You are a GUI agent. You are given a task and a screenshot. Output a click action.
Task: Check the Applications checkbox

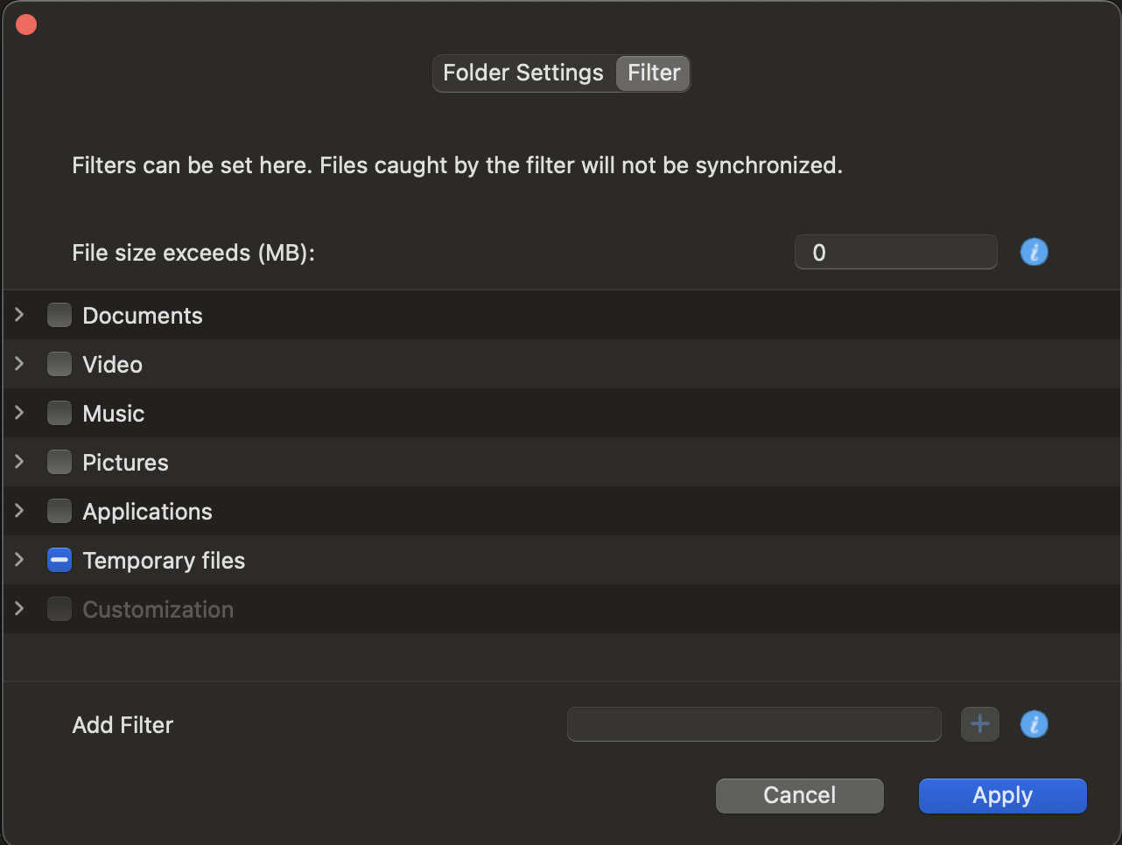[60, 511]
